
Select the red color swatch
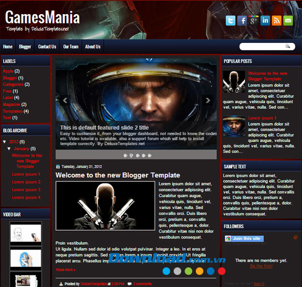(x=221, y=271)
